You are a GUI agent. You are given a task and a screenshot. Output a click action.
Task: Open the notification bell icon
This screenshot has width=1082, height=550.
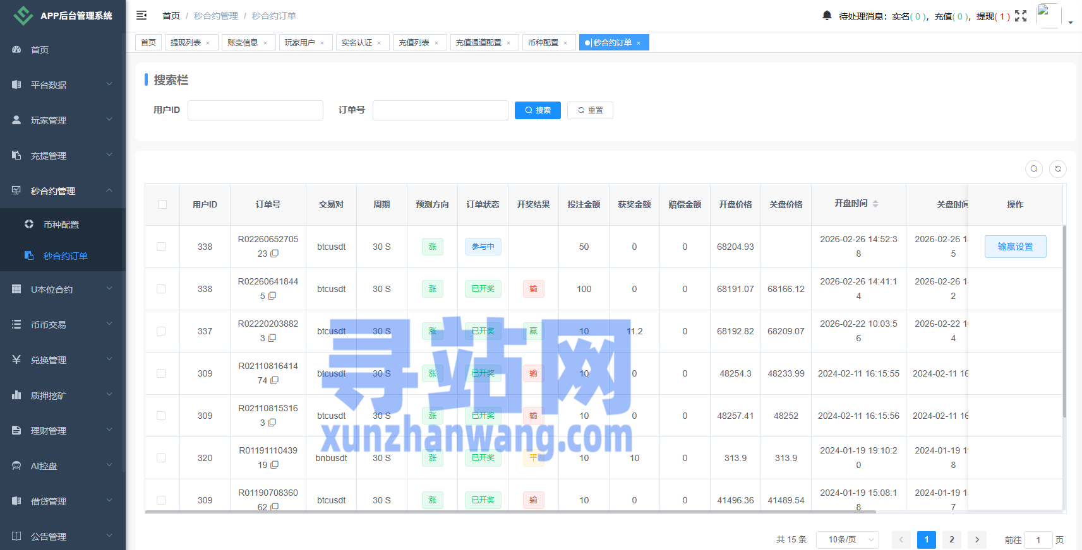(x=827, y=16)
